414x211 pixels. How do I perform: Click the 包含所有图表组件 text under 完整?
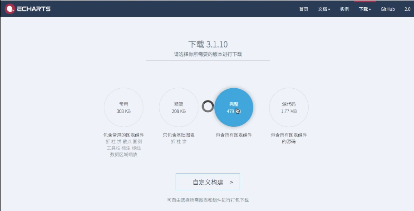tap(234, 135)
